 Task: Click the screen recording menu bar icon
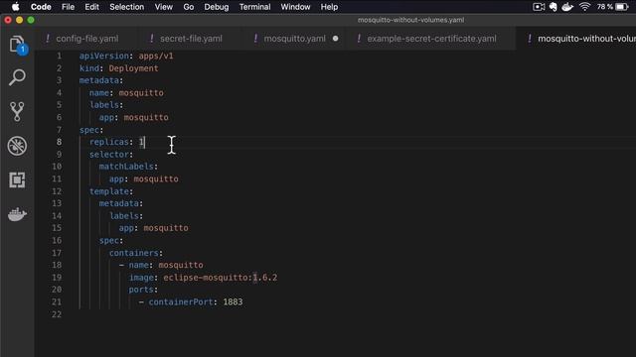(539, 7)
